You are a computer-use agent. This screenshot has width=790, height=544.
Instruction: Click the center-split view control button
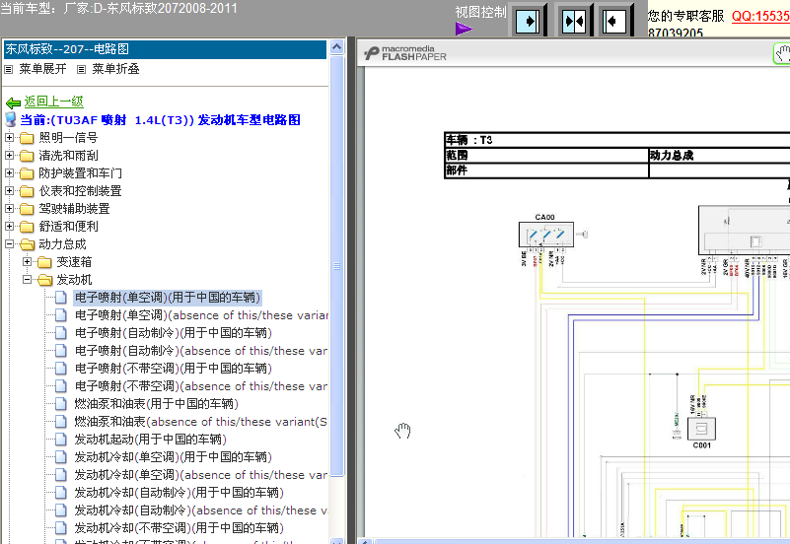(x=574, y=21)
